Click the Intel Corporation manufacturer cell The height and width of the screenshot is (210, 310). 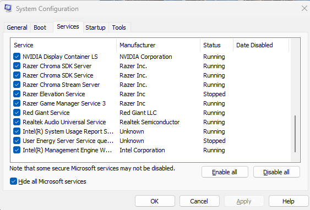tap(142, 150)
